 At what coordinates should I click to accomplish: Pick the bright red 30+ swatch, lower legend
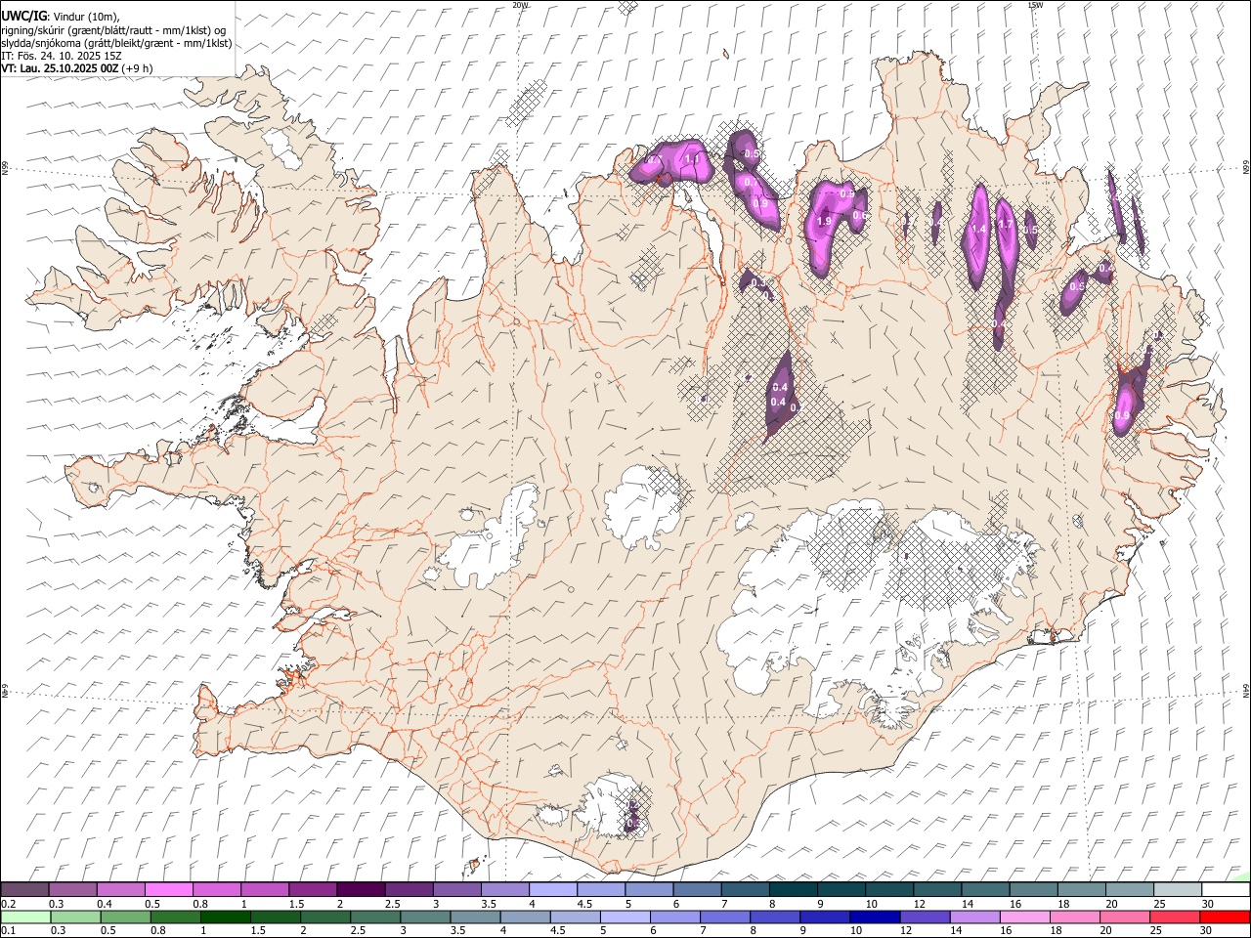coord(1224,917)
